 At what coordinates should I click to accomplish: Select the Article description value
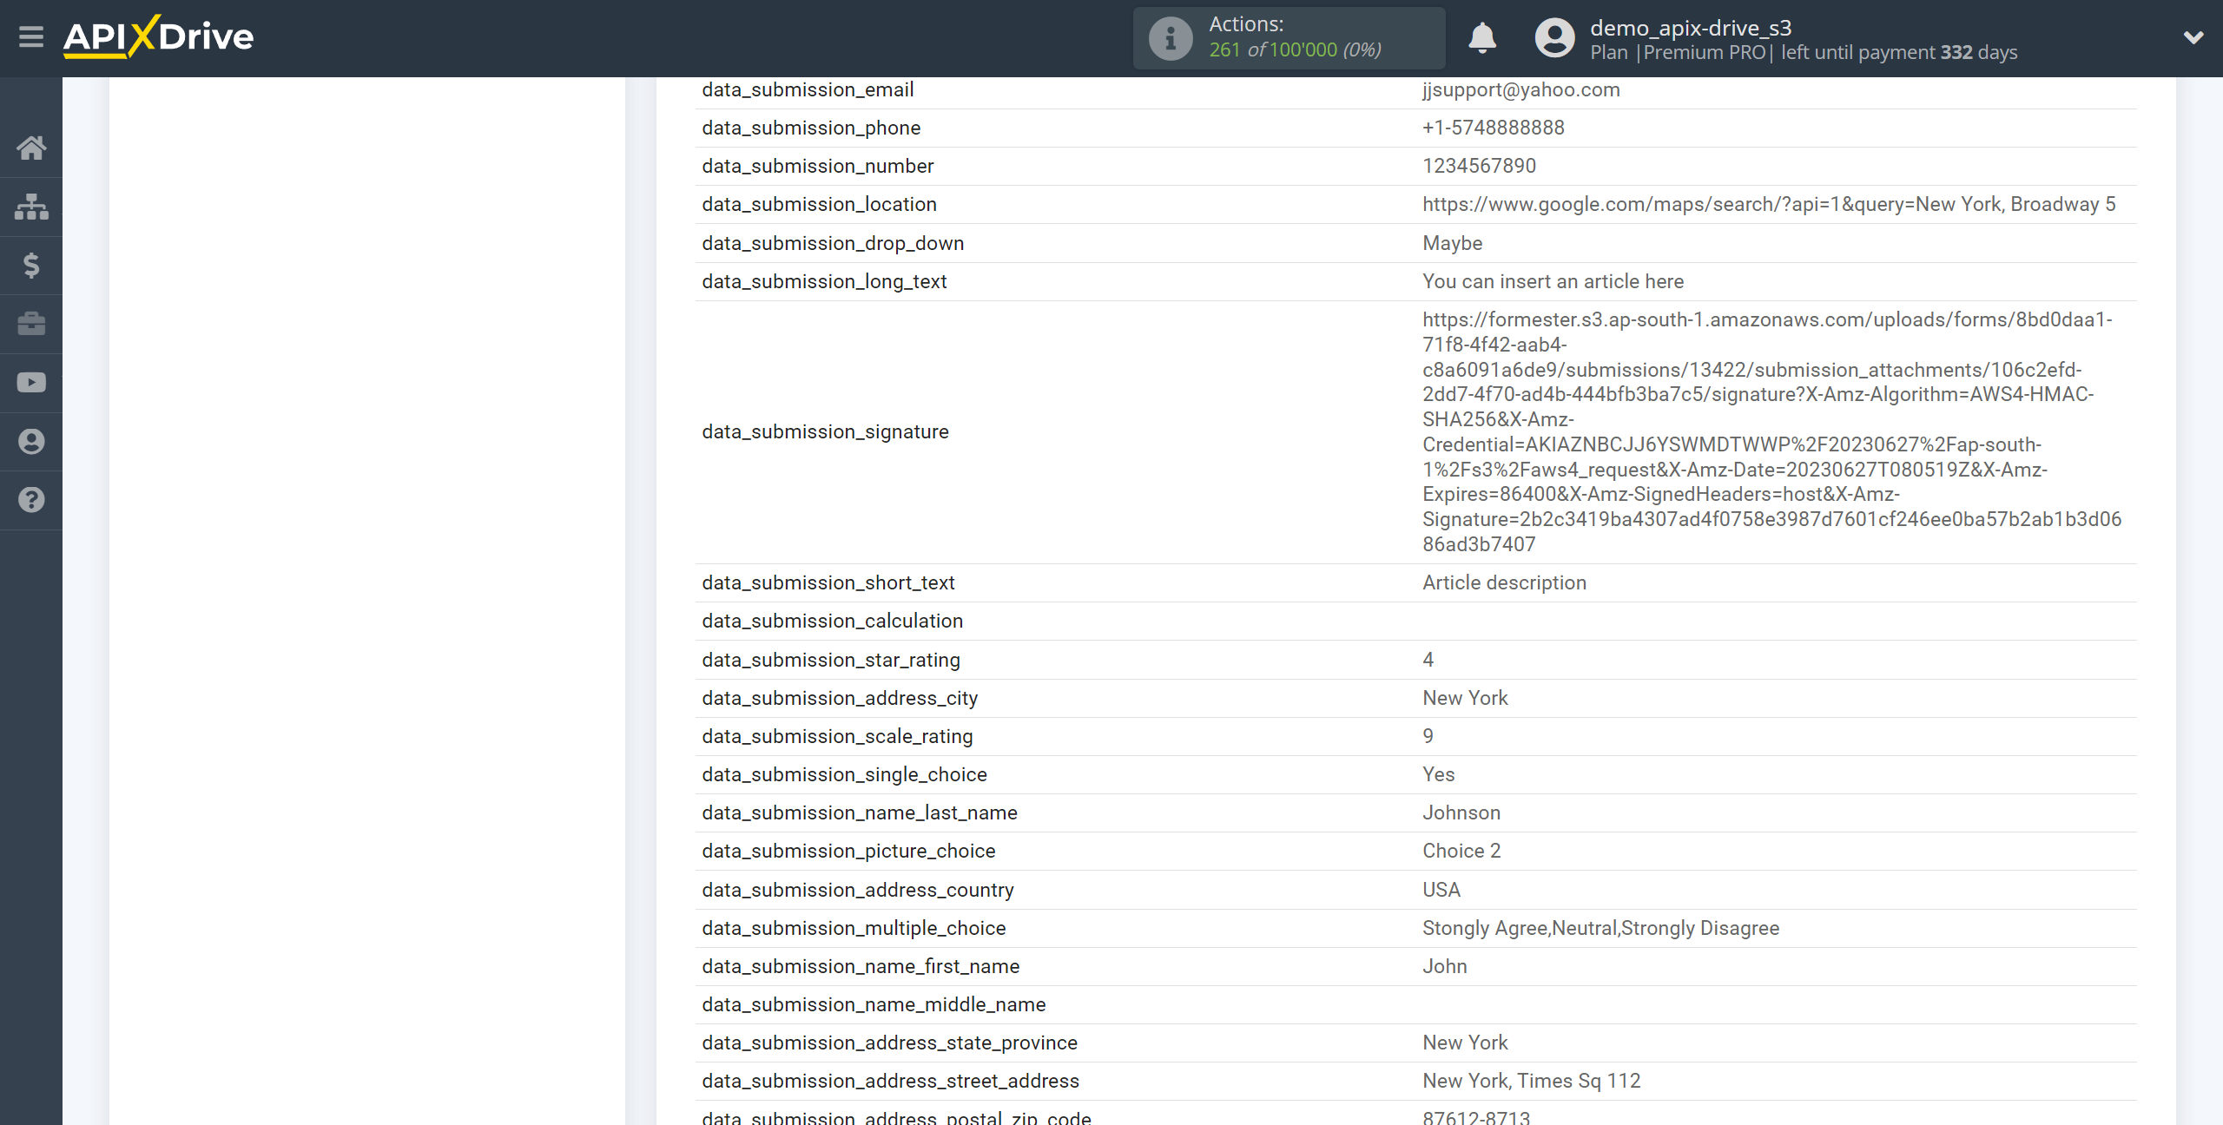click(x=1504, y=582)
